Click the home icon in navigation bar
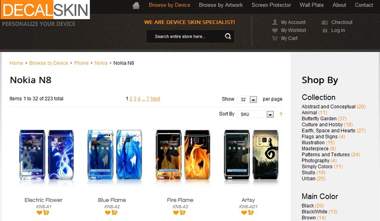This screenshot has width=380, height=221. click(x=136, y=6)
